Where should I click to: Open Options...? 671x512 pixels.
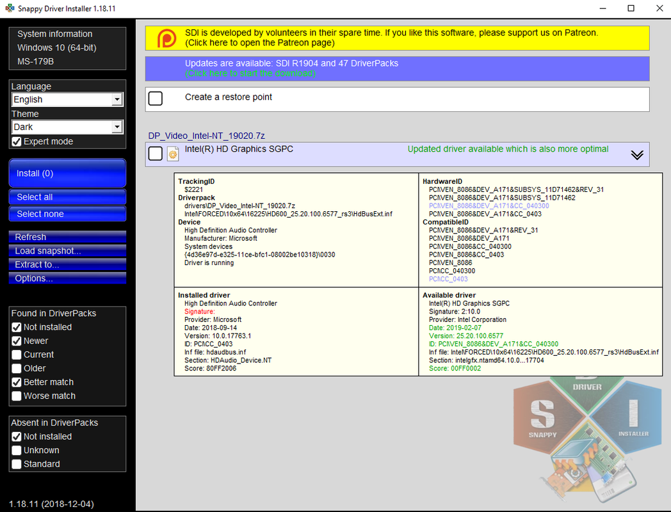[x=68, y=278]
